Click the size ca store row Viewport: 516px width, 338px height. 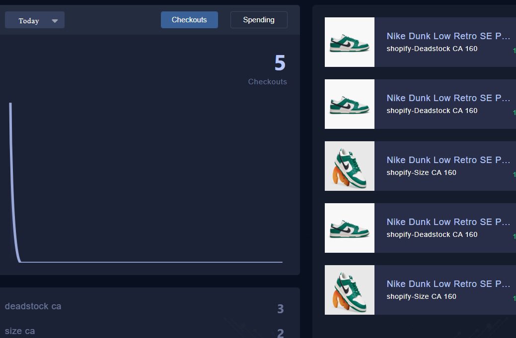click(145, 332)
